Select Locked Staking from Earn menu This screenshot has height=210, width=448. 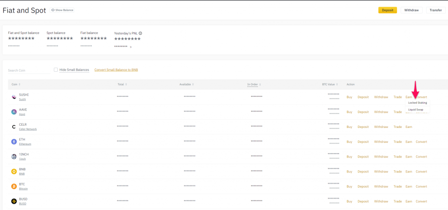pyautogui.click(x=417, y=103)
